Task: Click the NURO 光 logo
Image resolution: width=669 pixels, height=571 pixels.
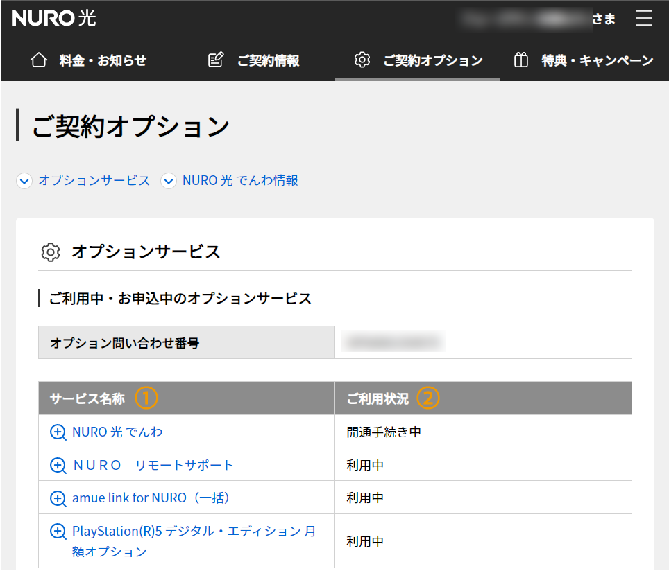Action: pyautogui.click(x=53, y=18)
